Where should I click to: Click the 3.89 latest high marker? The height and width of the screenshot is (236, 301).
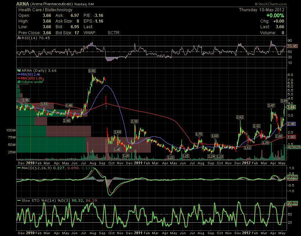pos(284,101)
